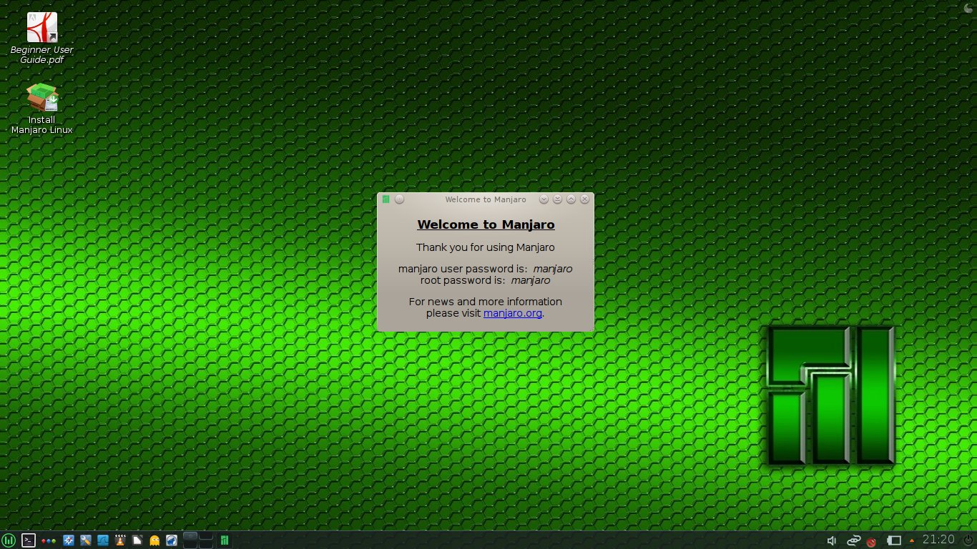
Task: Maximize the Welcome to Manjaro window
Action: pyautogui.click(x=571, y=199)
